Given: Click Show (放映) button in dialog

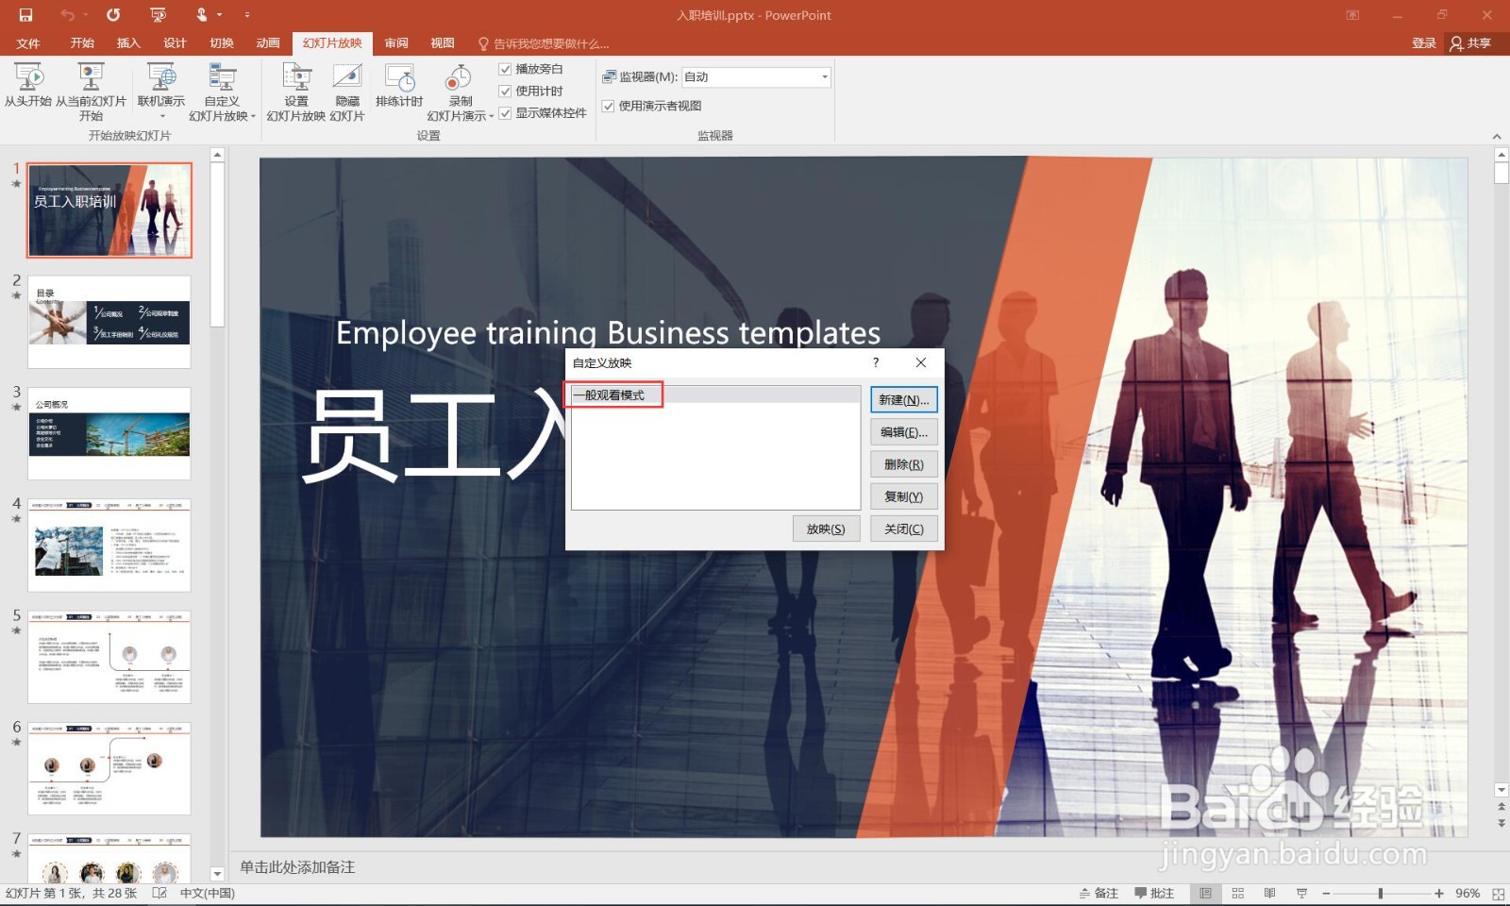Looking at the screenshot, I should coord(826,528).
